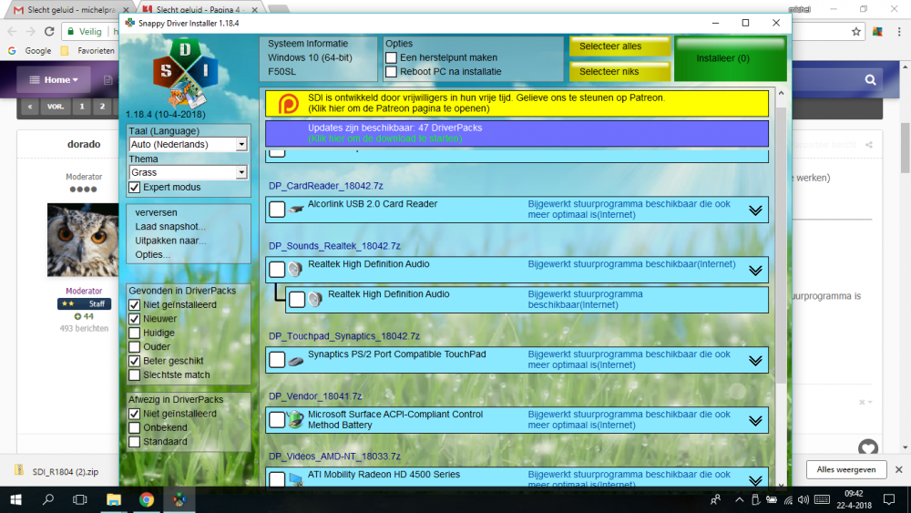Viewport: 911px width, 513px height.
Task: Click the Patreon logo icon in the yellow banner
Action: 288,103
